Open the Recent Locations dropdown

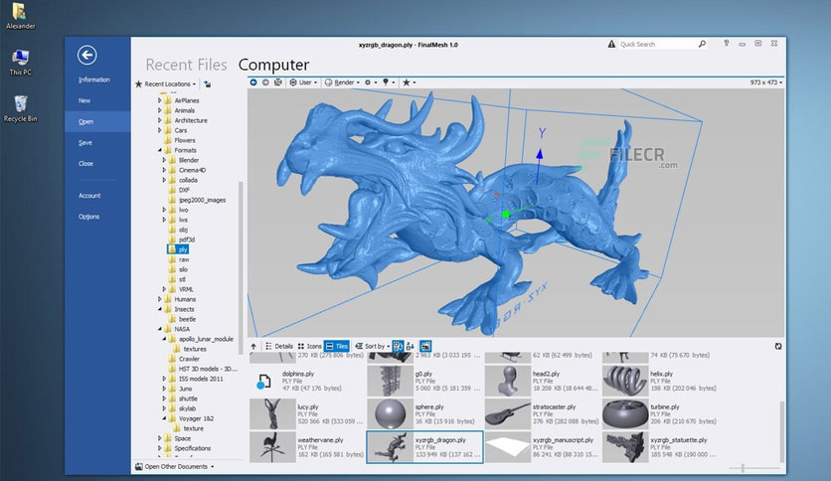point(165,83)
